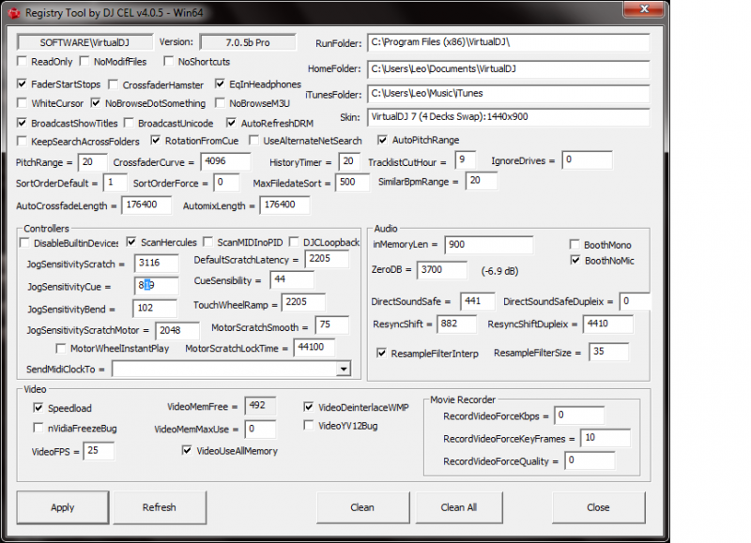Viewport: 751px width, 543px height.
Task: Click into the iTunesFolder field
Action: click(x=509, y=93)
